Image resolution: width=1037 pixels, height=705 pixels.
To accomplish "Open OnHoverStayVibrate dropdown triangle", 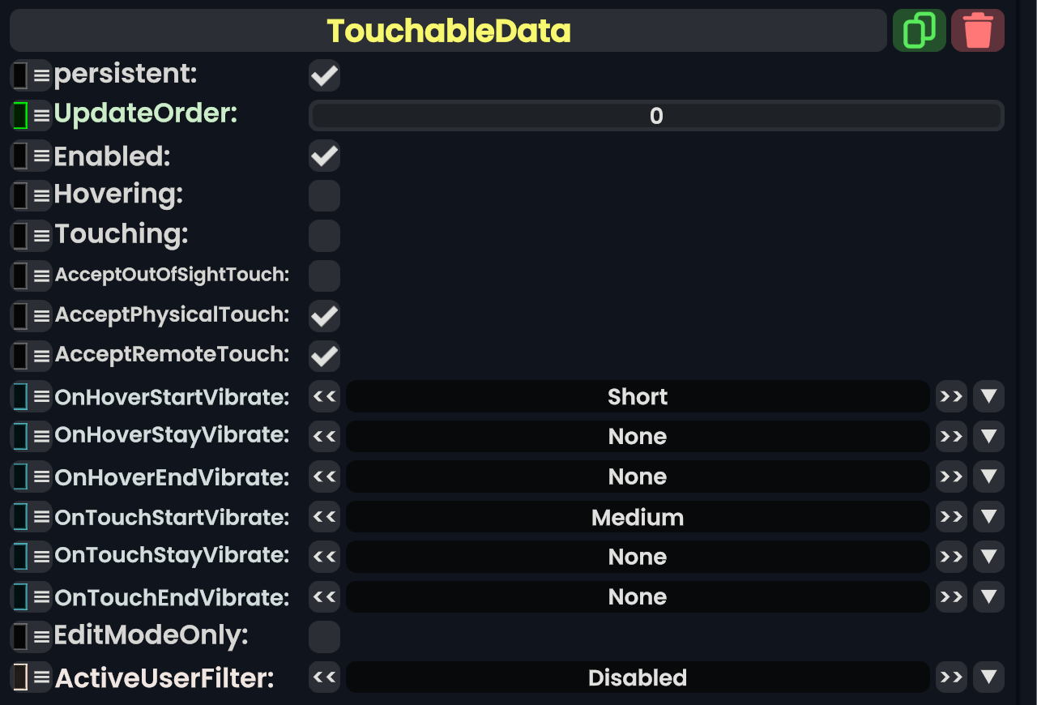I will (x=988, y=437).
